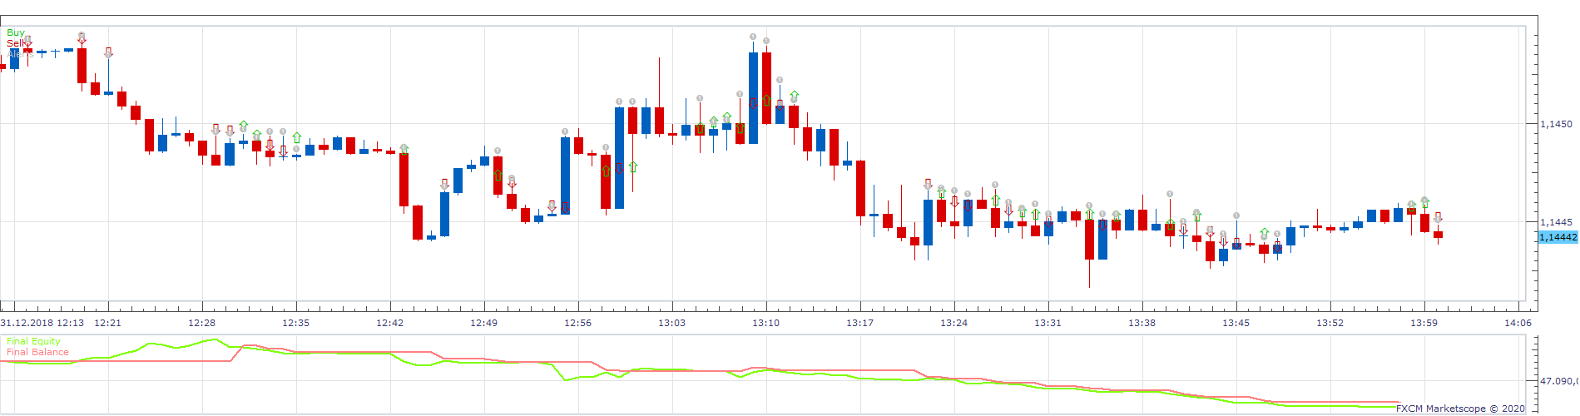The image size is (1580, 416).
Task: Click the 13:24 time axis label
Action: click(953, 323)
